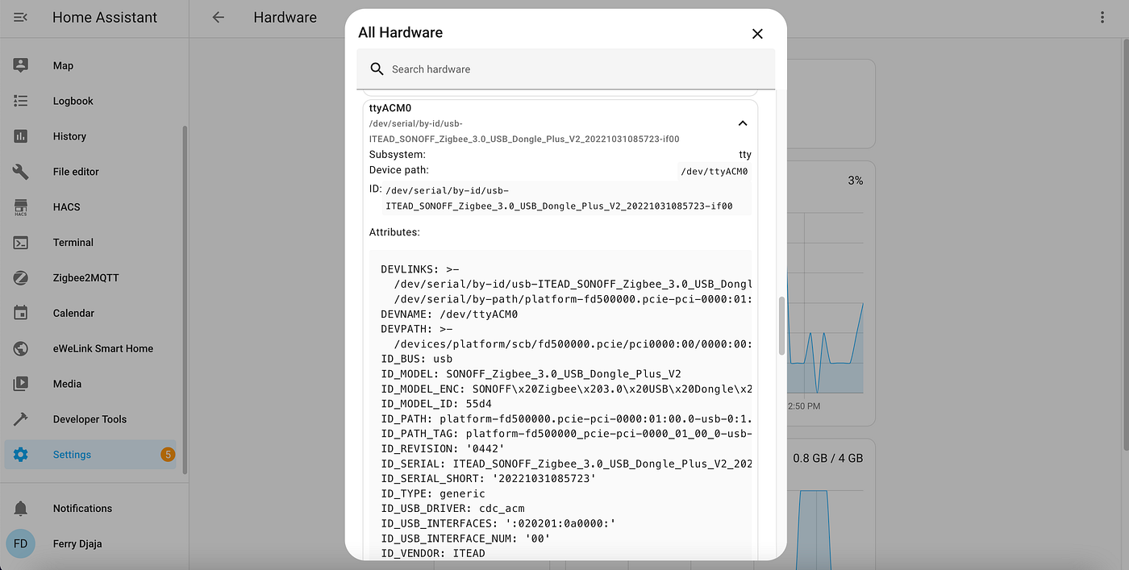The image size is (1129, 570).
Task: Select the Calendar sidebar label
Action: (73, 313)
